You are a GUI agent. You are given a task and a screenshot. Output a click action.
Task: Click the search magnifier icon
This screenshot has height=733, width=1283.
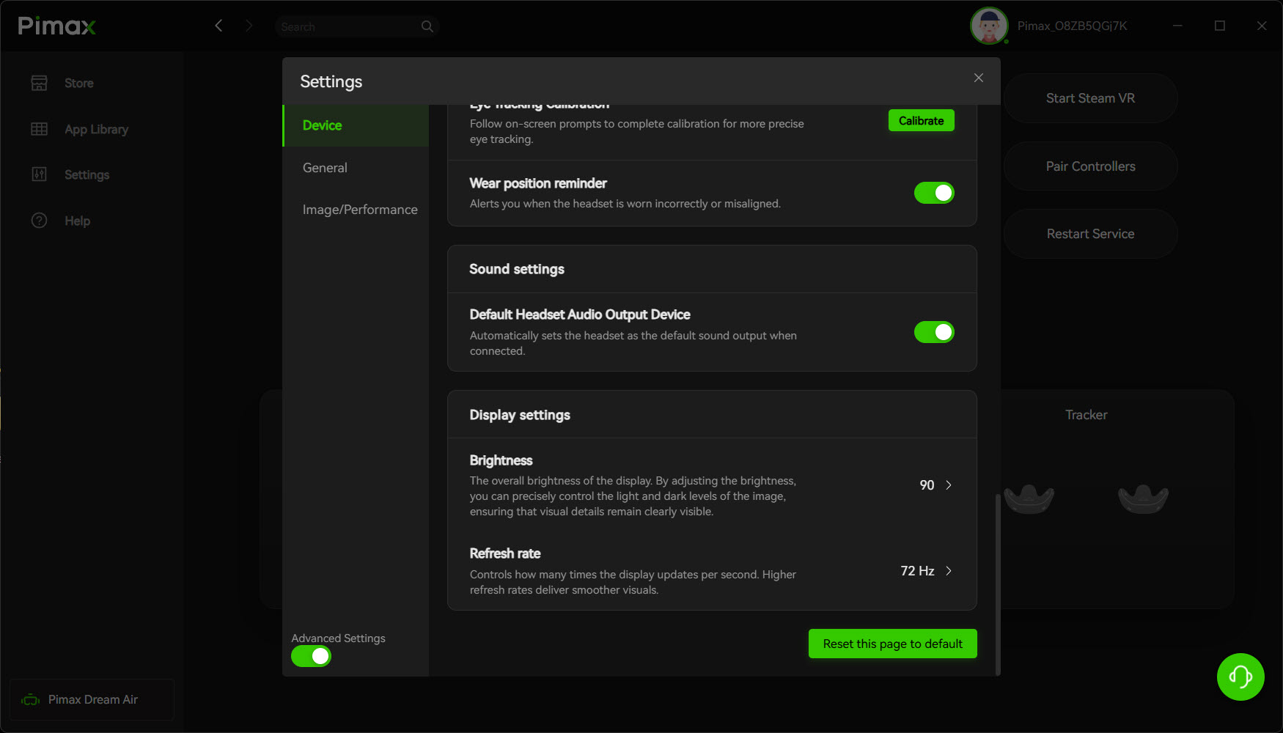(427, 26)
